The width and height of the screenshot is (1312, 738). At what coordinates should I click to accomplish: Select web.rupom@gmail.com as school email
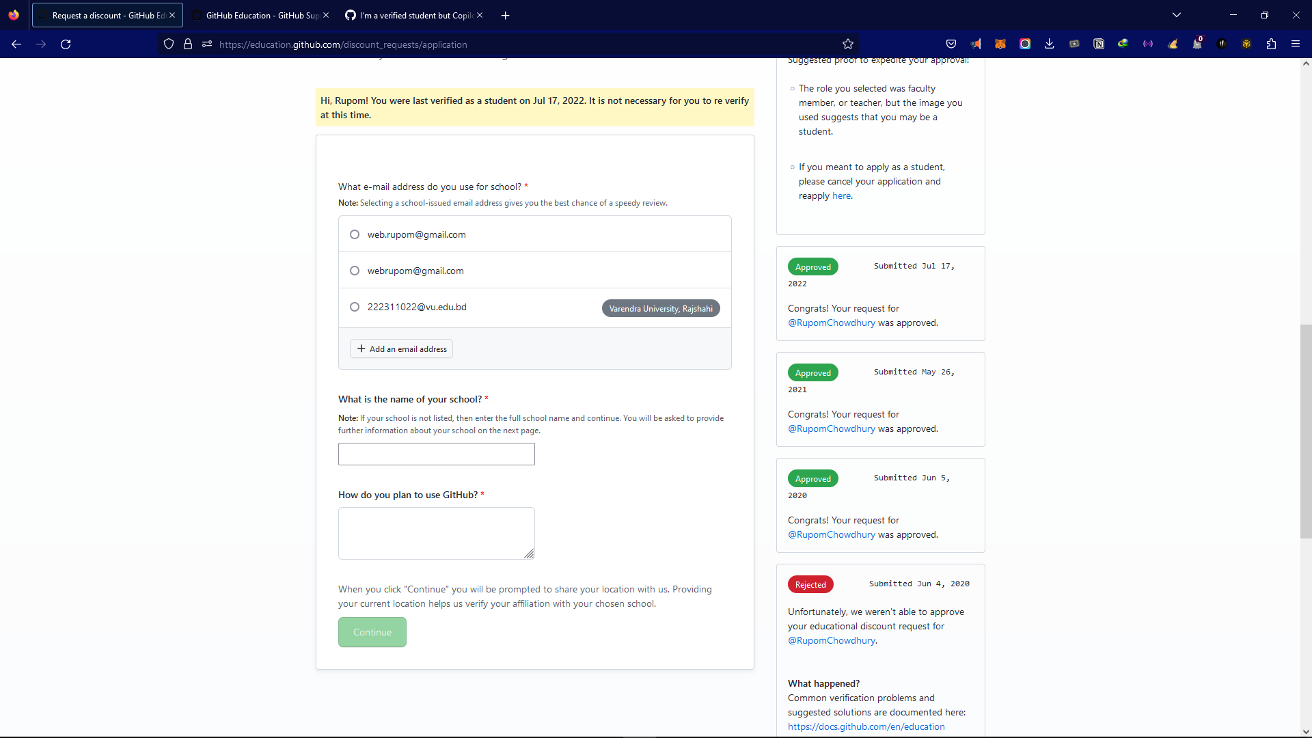[x=355, y=234]
